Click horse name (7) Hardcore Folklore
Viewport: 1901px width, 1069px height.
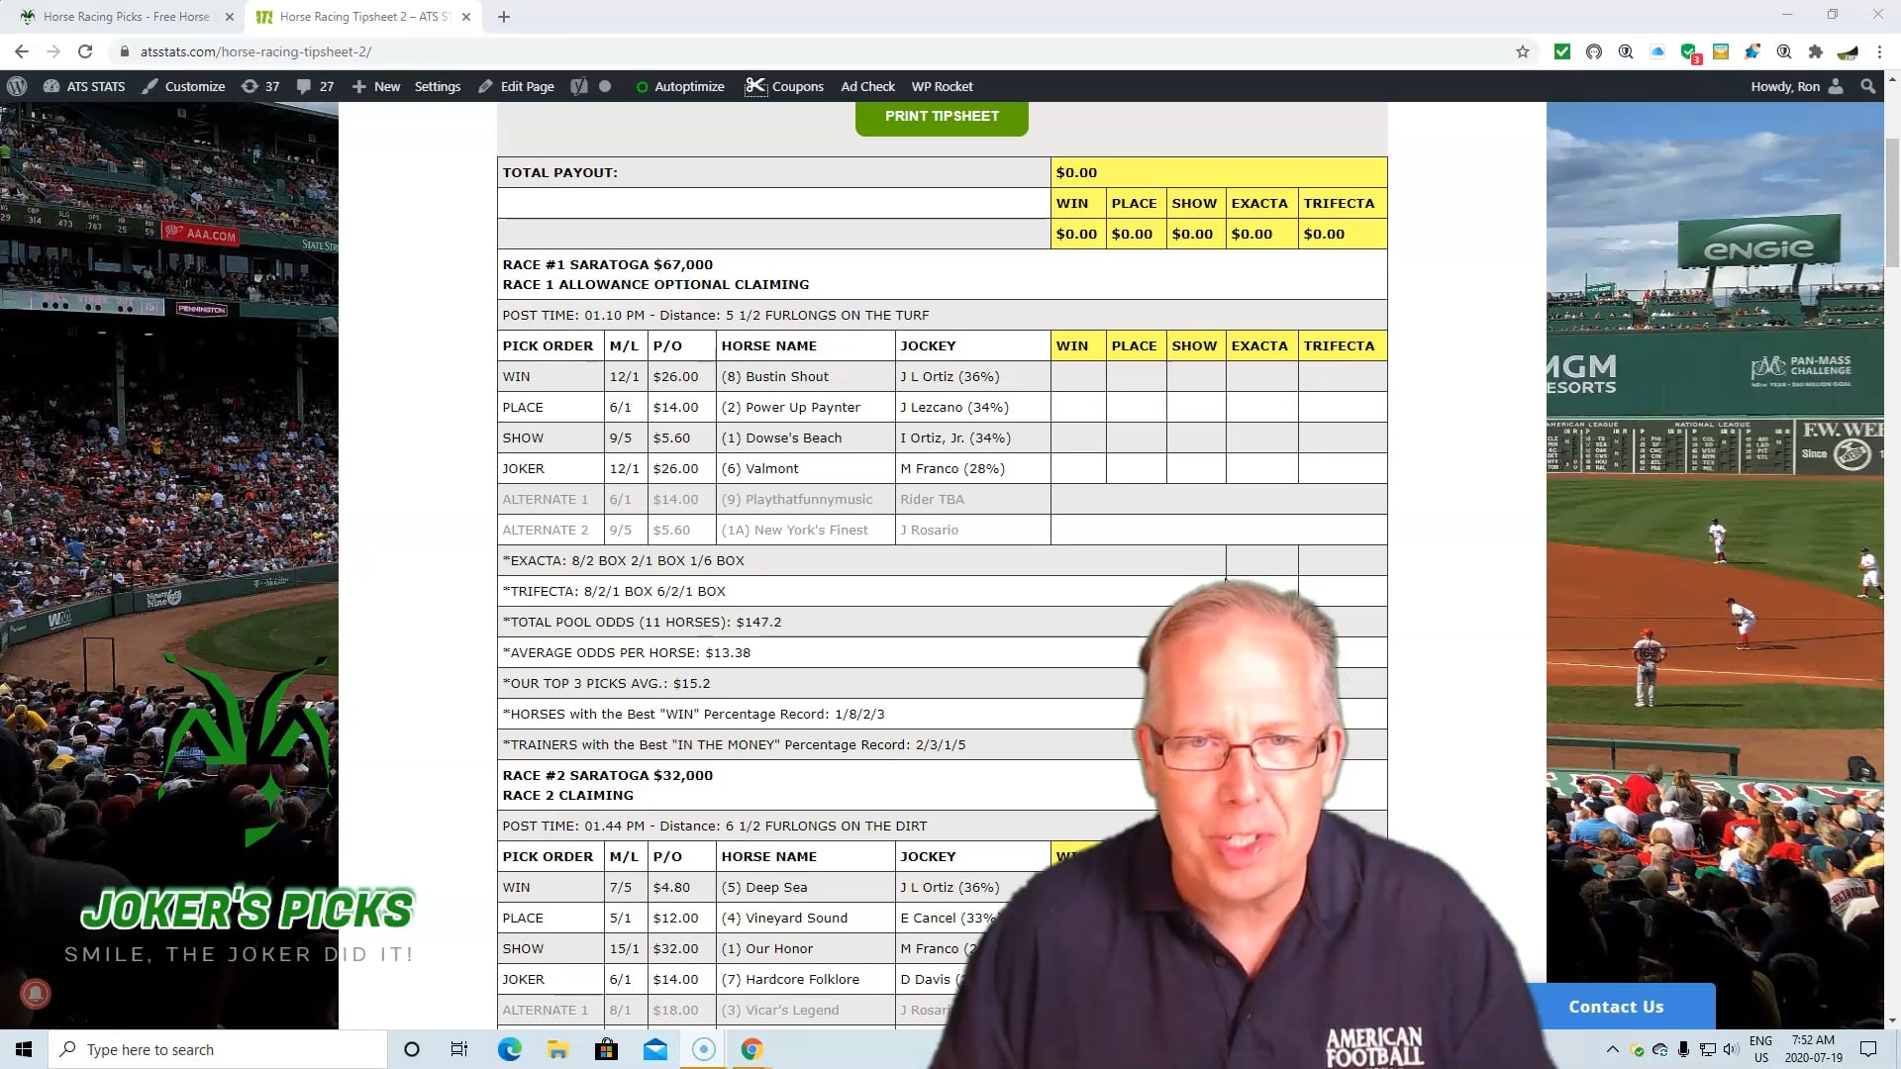click(x=790, y=979)
